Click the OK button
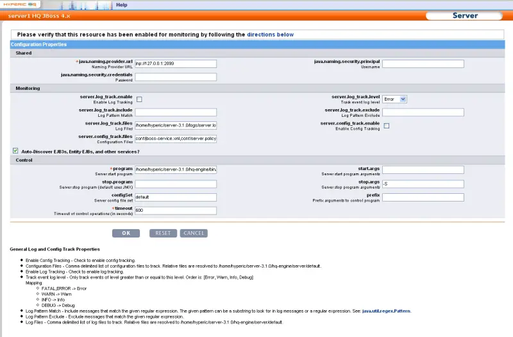Image resolution: width=513 pixels, height=337 pixels. (x=126, y=233)
